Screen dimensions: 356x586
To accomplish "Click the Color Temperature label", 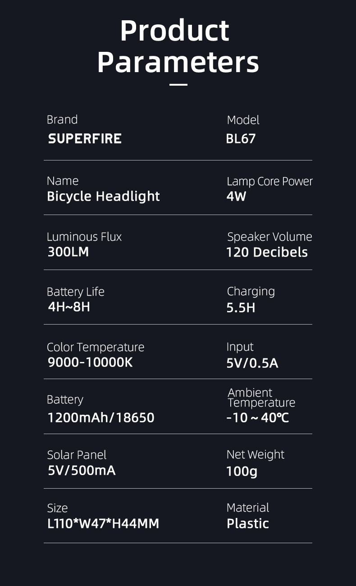I will coord(96,347).
